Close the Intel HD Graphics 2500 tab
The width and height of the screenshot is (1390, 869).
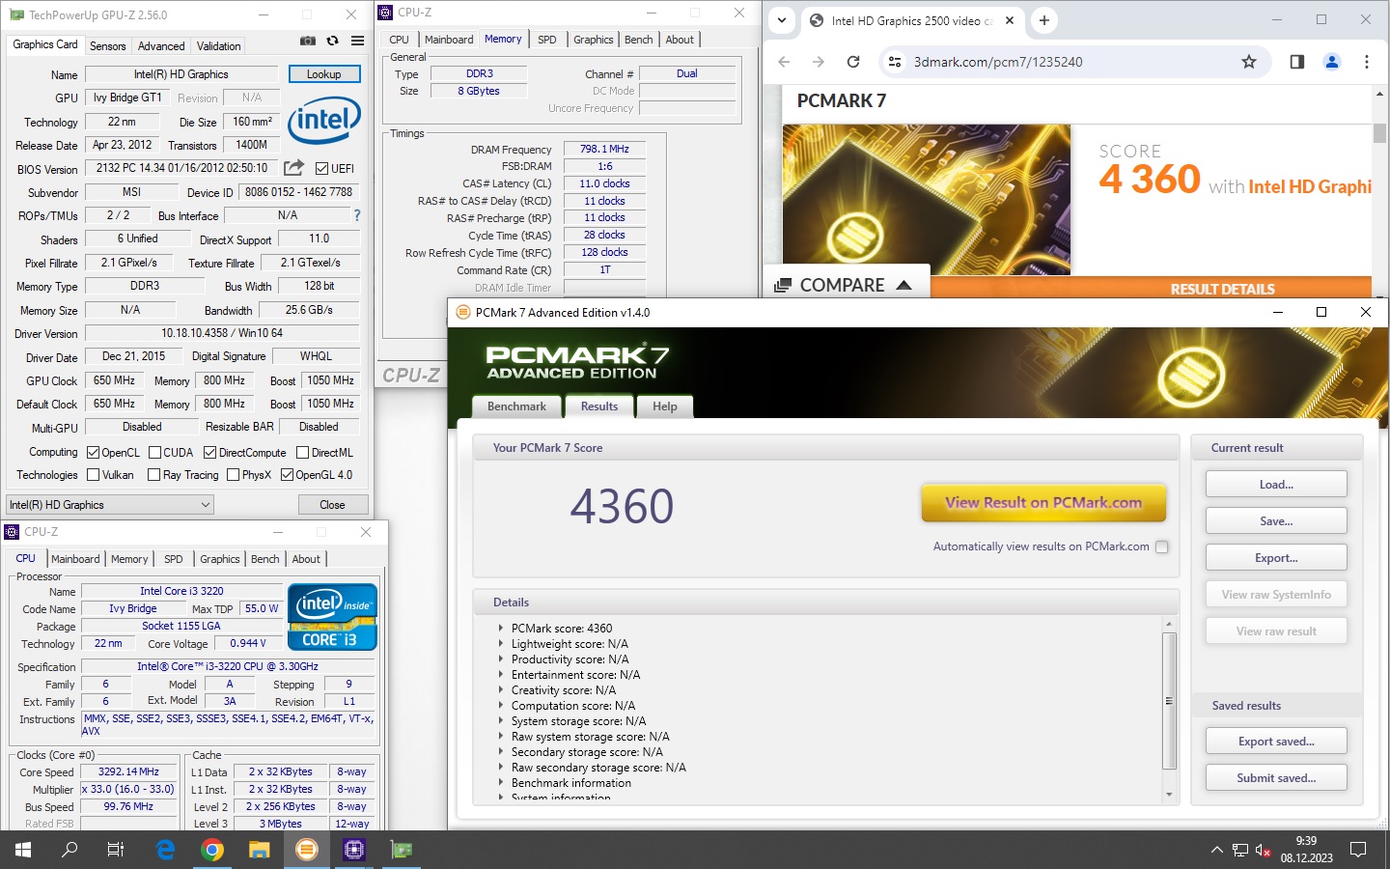coord(1010,20)
